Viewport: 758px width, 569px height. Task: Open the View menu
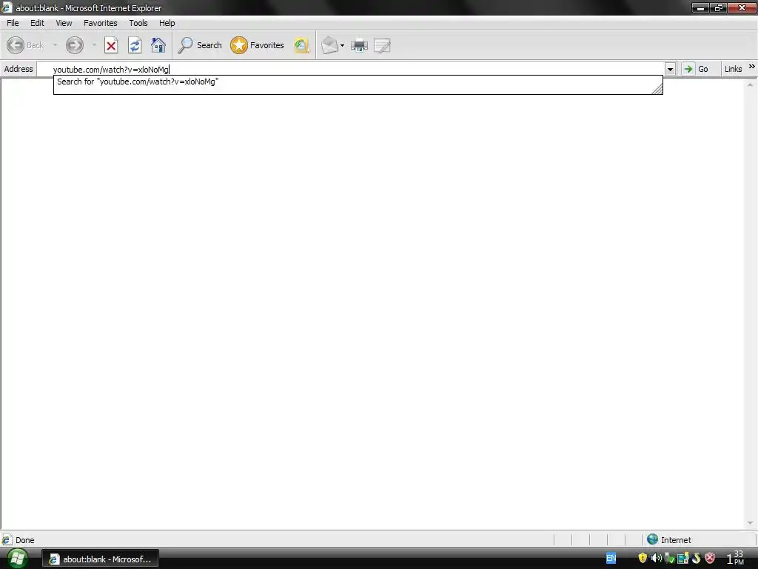[64, 23]
